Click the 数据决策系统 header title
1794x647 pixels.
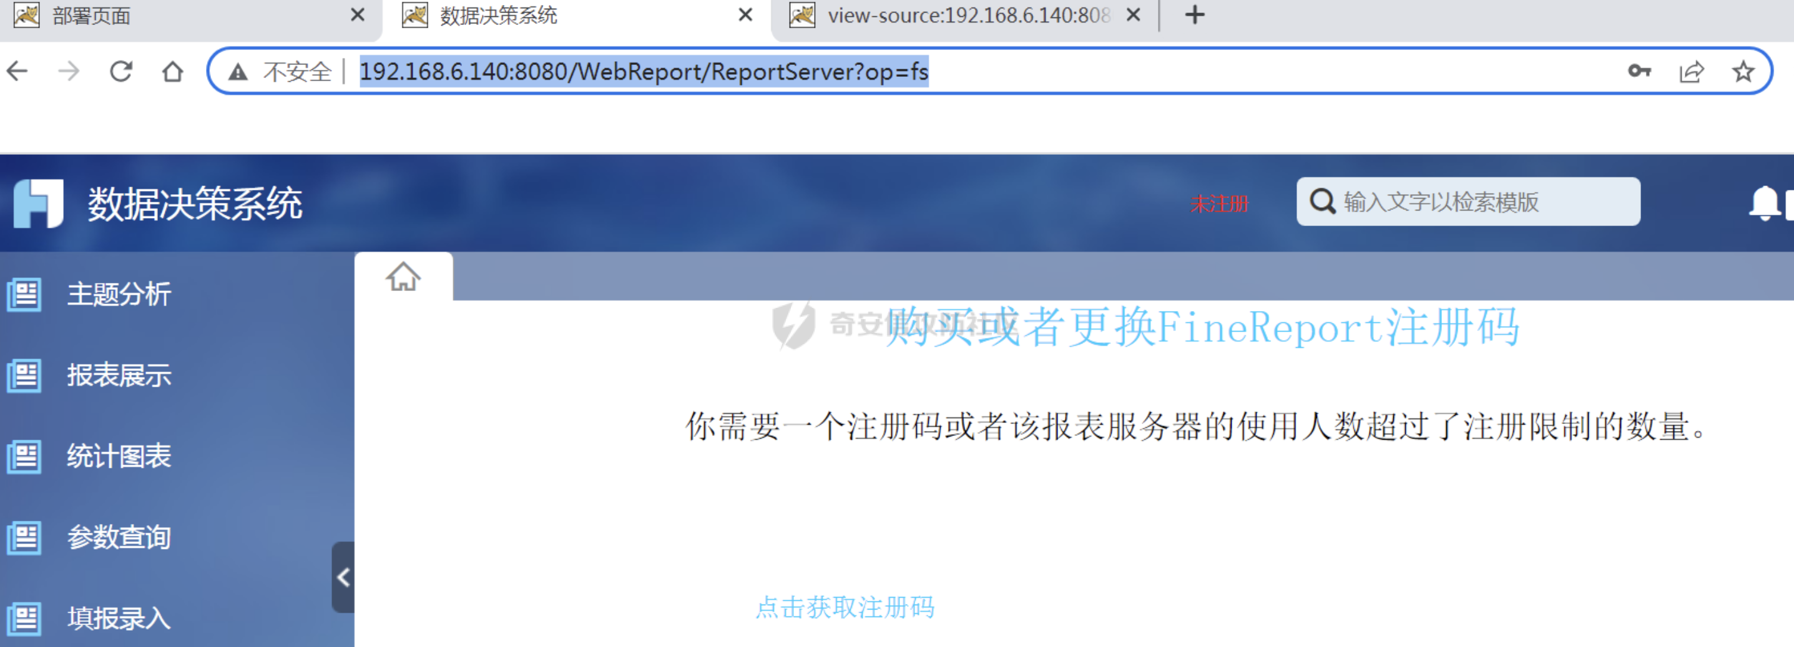[x=195, y=204]
